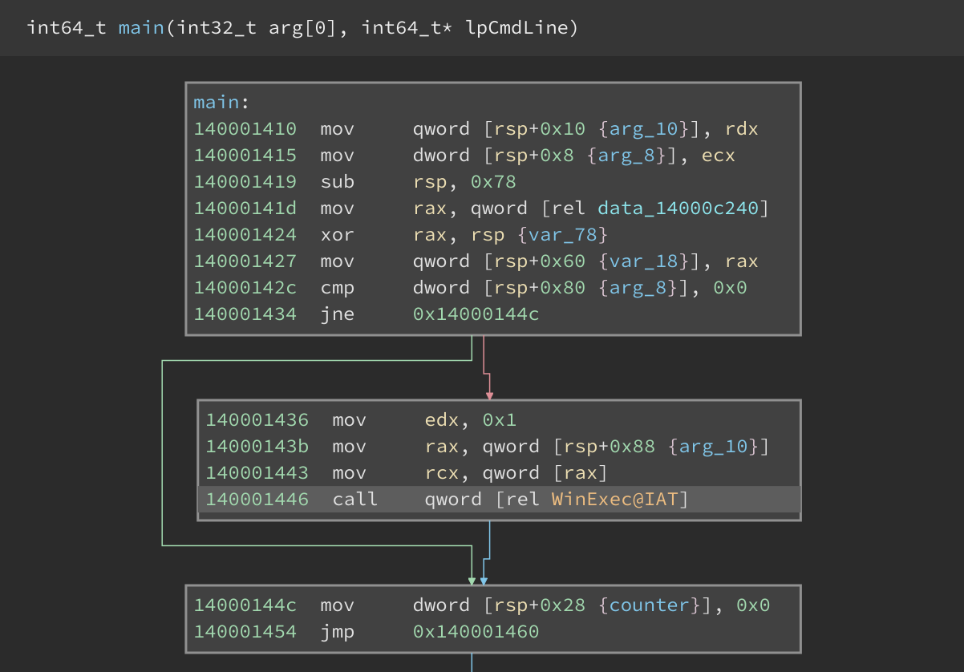Select the highlighted call instruction at 140001446
The image size is (964, 672).
[x=354, y=500]
